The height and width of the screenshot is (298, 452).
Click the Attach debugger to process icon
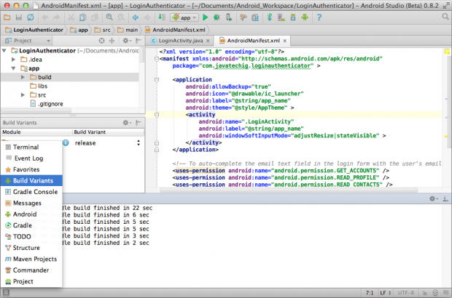229,17
